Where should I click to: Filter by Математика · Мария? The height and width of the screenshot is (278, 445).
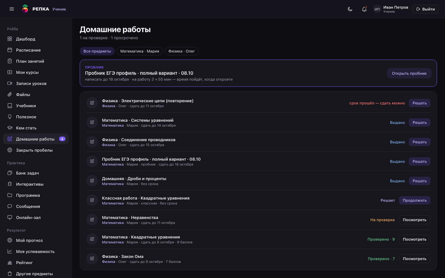(x=140, y=51)
